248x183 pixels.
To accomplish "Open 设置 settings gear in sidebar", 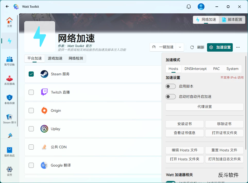I will click(x=10, y=171).
